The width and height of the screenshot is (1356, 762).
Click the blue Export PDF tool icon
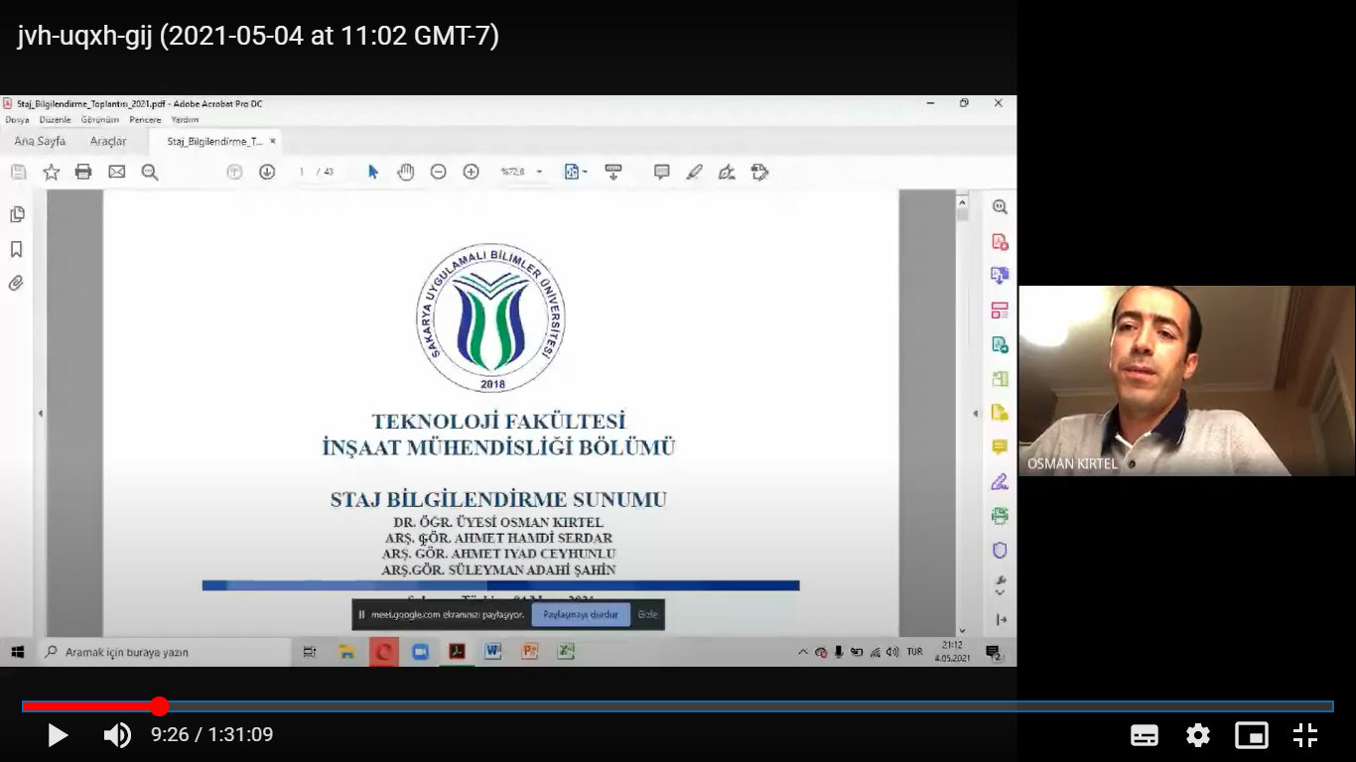click(1000, 276)
